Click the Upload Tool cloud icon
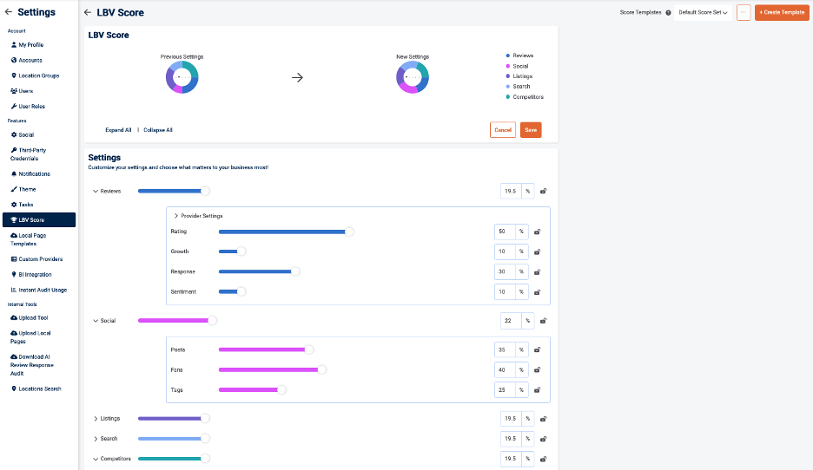The height and width of the screenshot is (470, 813). tap(14, 317)
